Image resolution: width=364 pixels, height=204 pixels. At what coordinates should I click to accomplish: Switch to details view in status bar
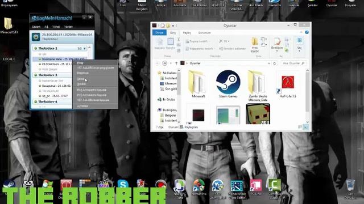tap(300, 127)
